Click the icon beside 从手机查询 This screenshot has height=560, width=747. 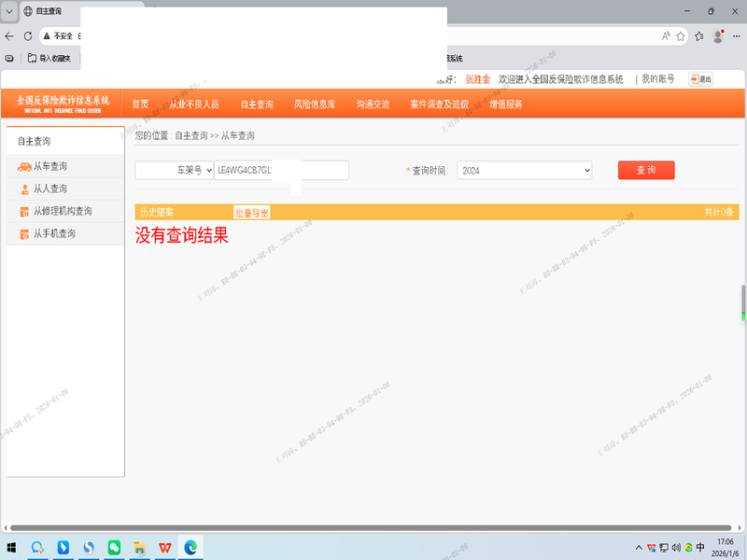24,234
